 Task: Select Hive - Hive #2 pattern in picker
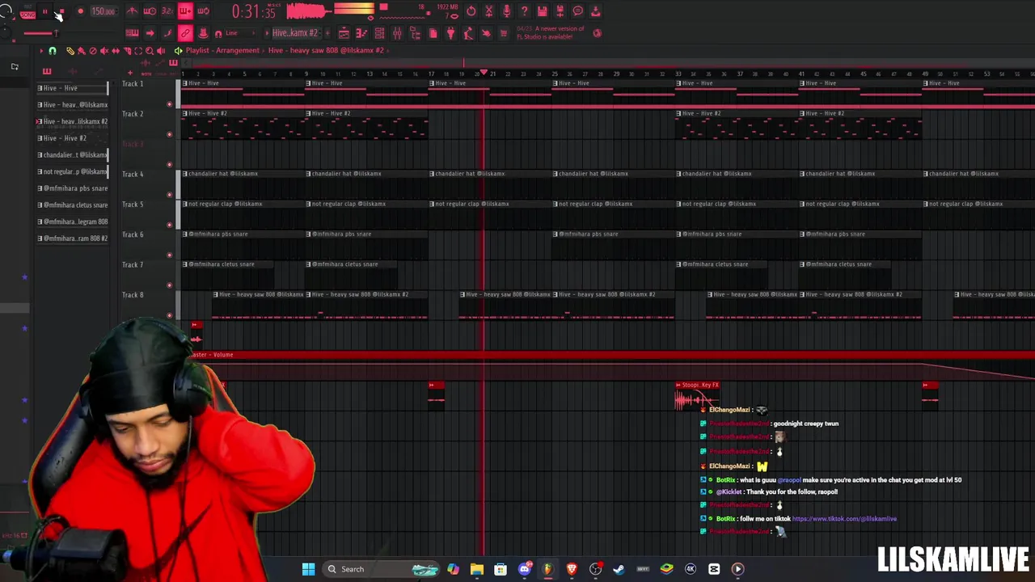(72, 138)
